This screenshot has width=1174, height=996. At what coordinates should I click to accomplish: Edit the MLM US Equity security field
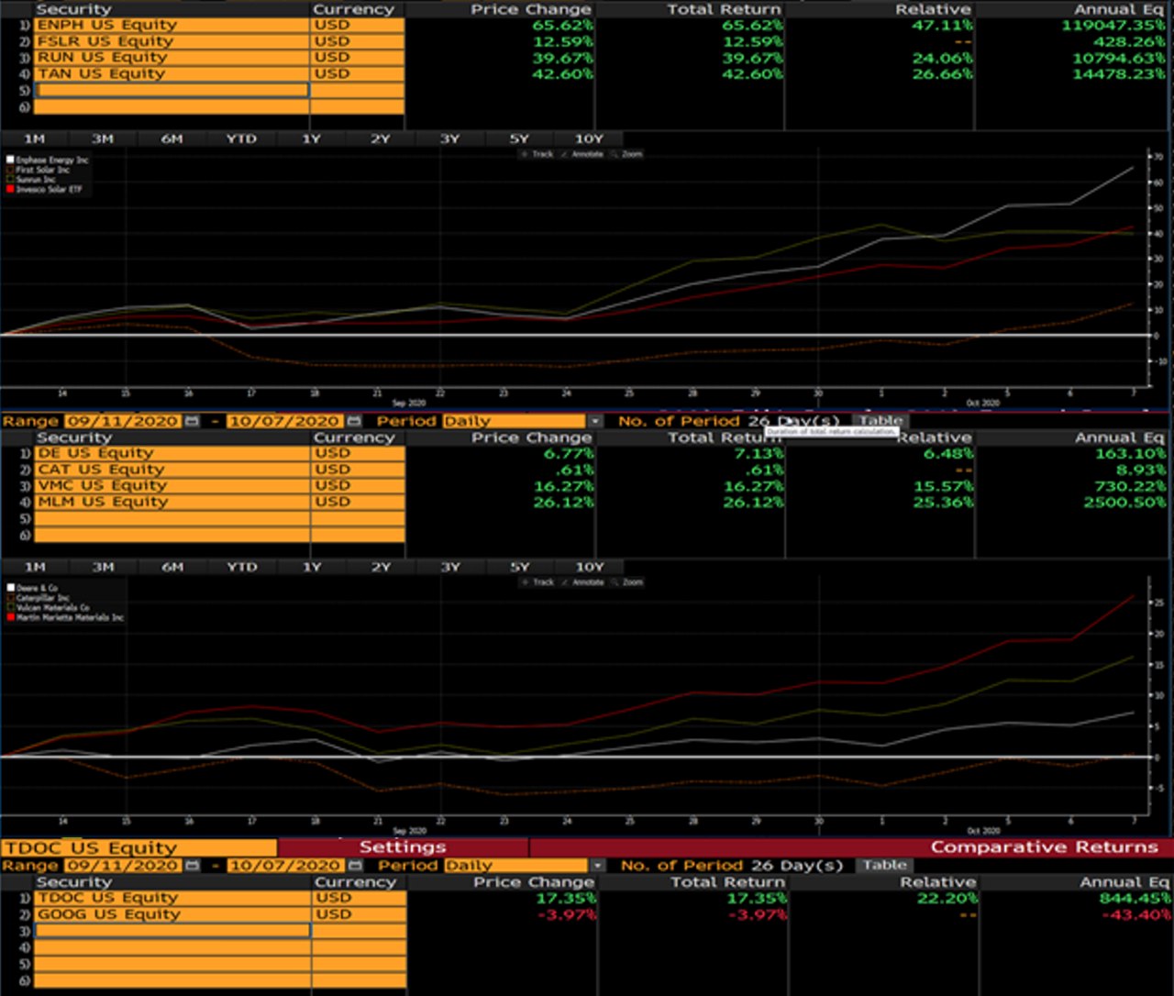(172, 502)
